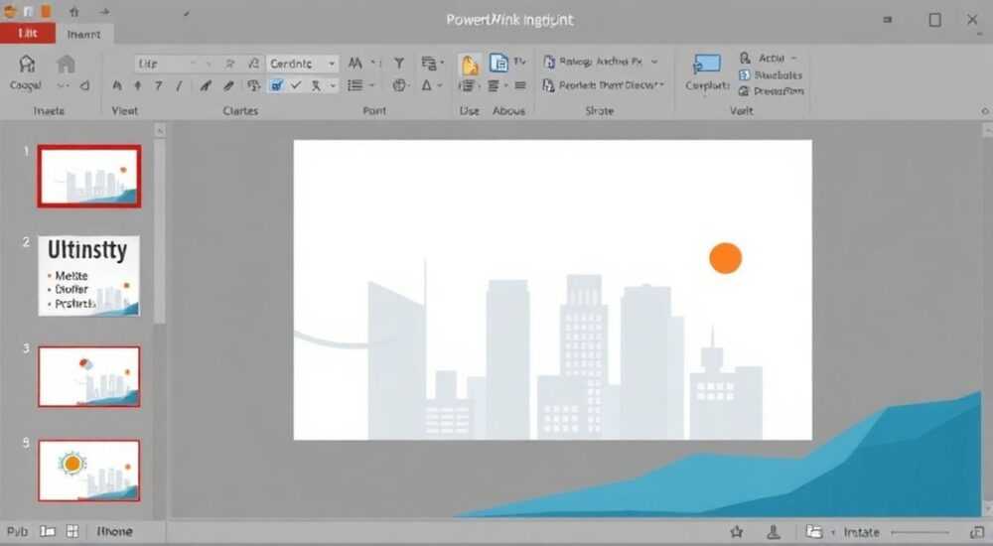
Task: Click the redo arrow in title bar
Action: (104, 12)
